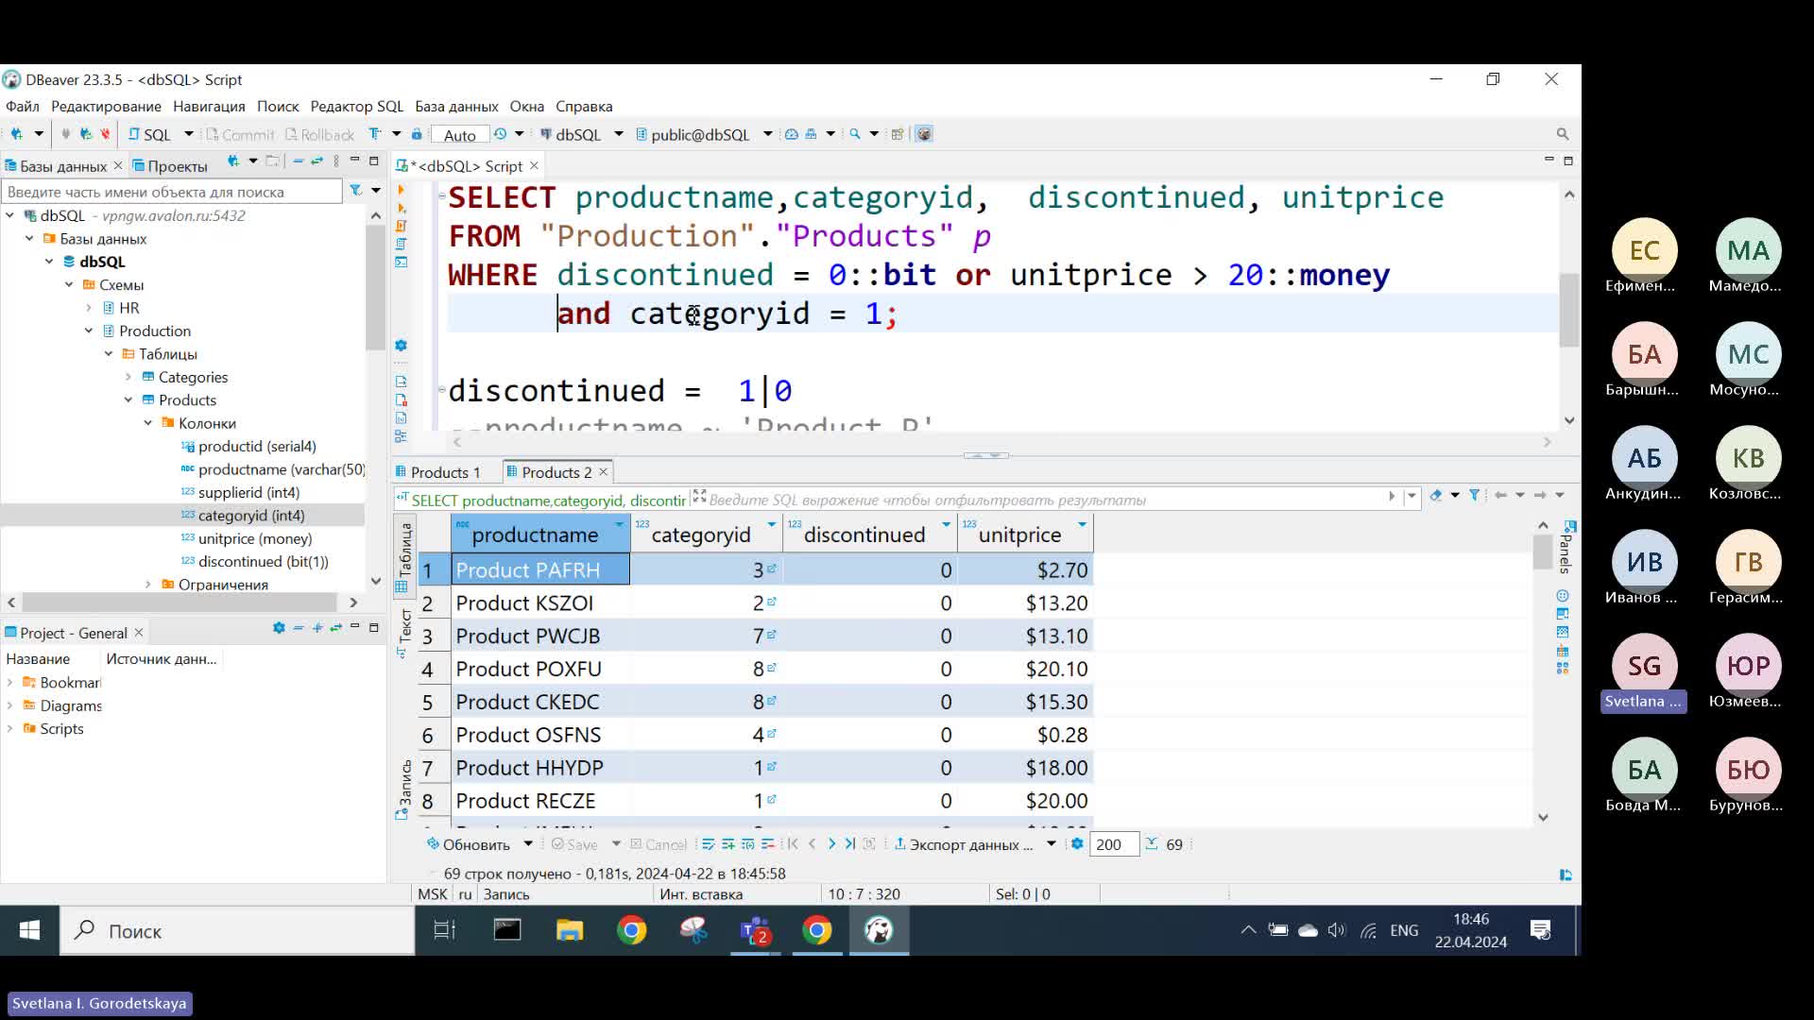Click the 200 fetch size field
Viewport: 1814px width, 1020px height.
point(1115,844)
